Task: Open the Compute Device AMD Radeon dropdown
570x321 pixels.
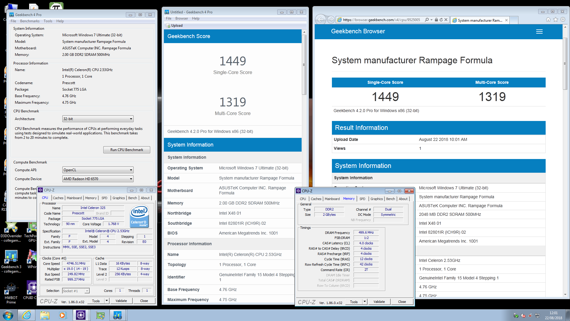Action: 98,179
